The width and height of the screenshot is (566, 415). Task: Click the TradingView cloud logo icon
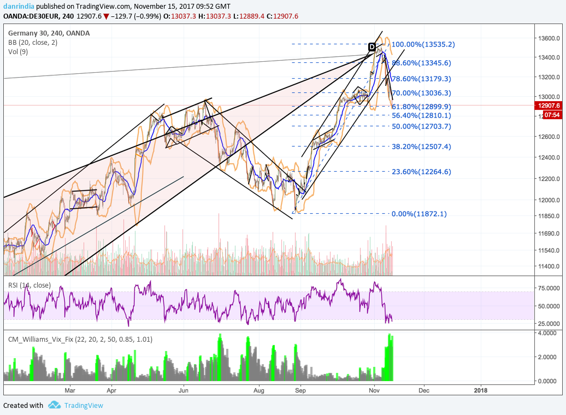[55, 405]
